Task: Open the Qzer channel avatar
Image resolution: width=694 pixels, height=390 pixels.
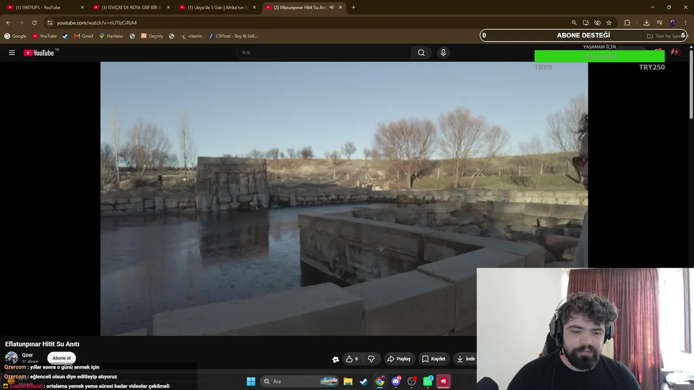Action: [11, 358]
